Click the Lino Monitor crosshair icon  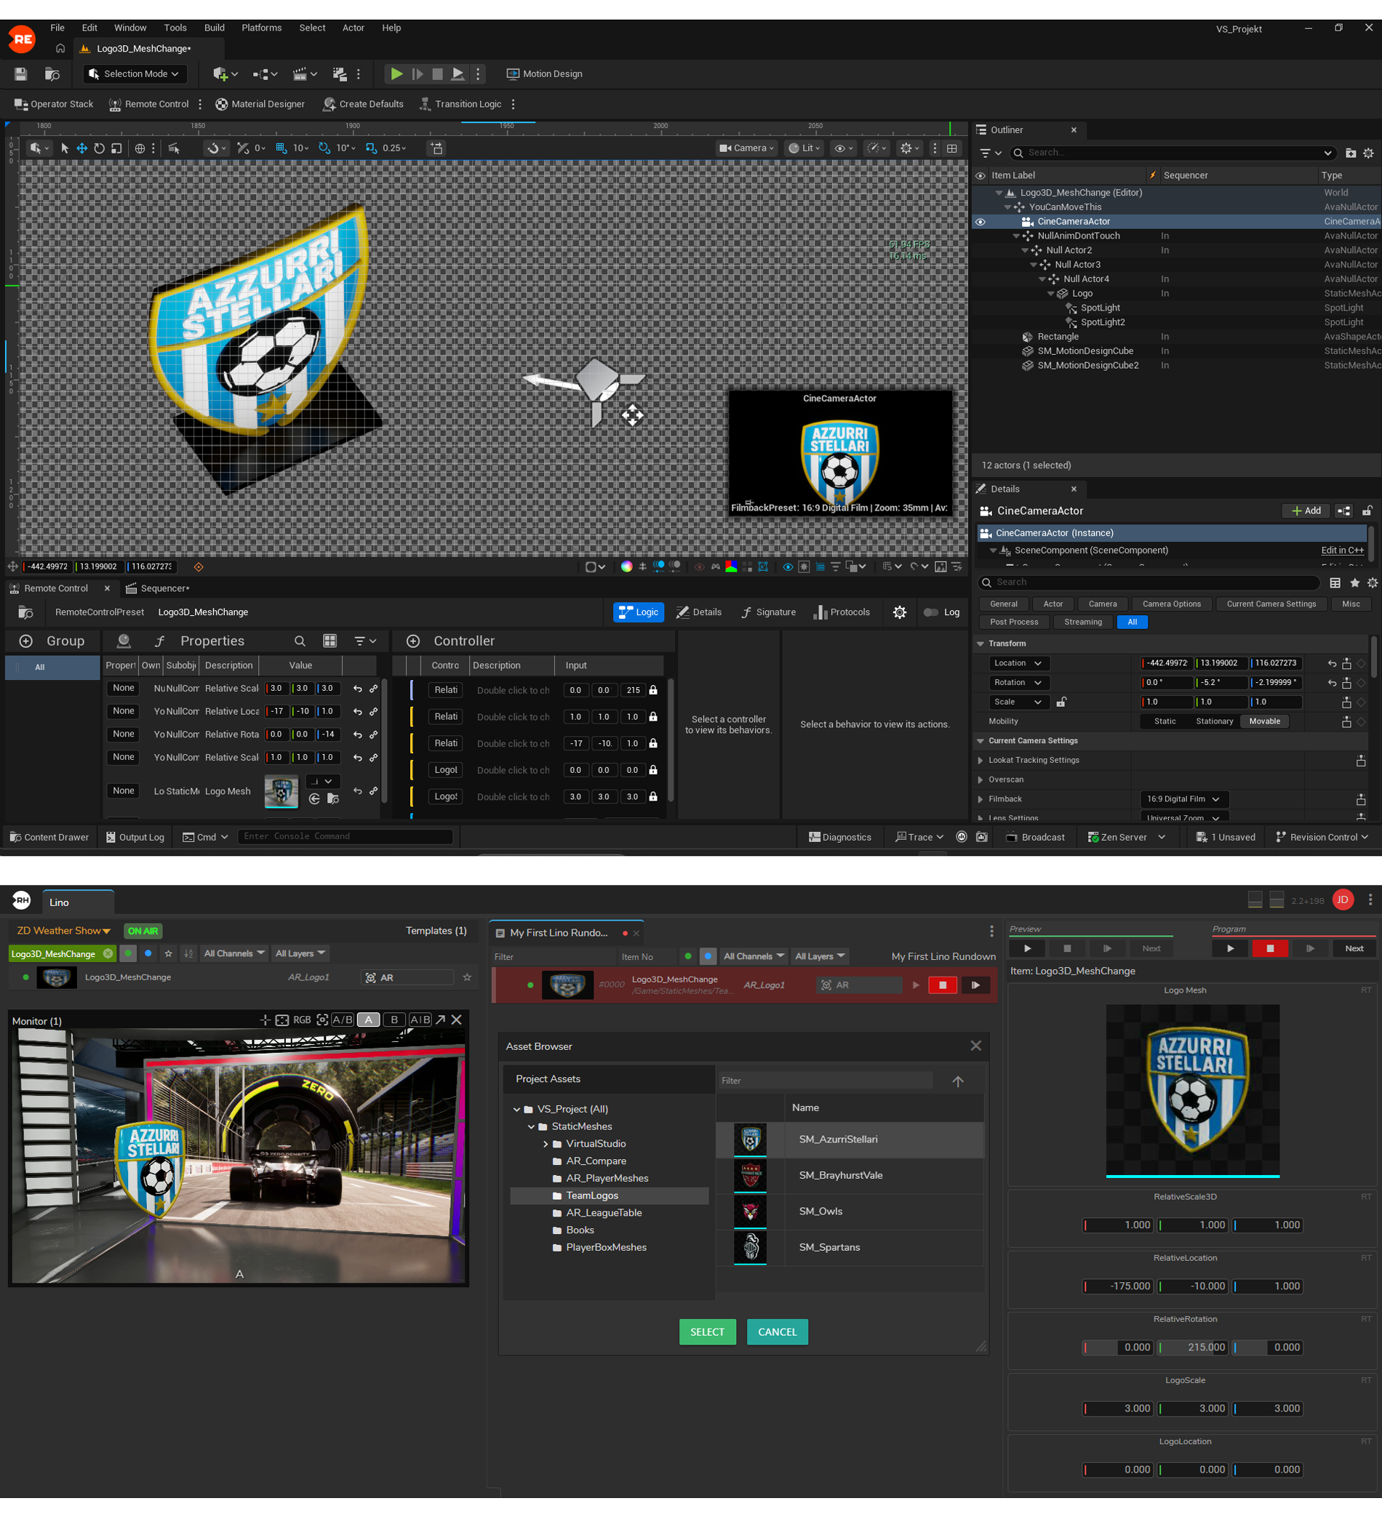coord(264,1020)
